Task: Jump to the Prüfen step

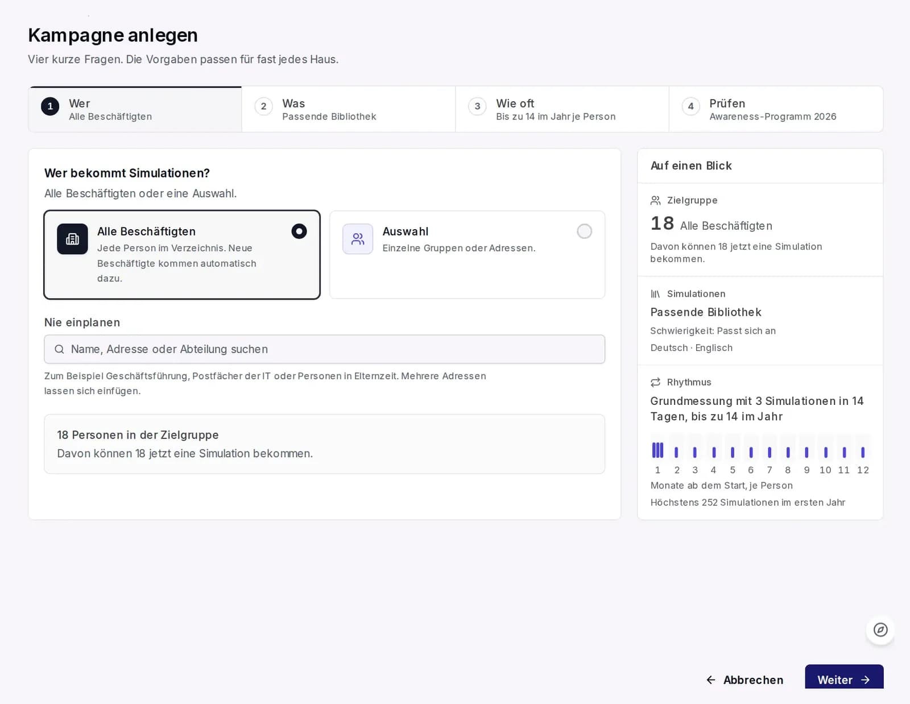Action: pos(776,109)
